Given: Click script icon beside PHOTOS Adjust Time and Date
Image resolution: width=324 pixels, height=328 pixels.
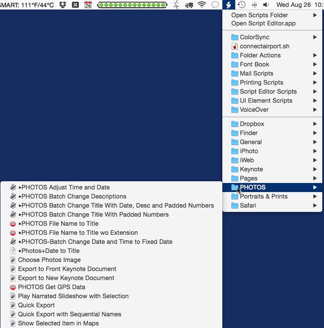Looking at the screenshot, I should pos(13,187).
